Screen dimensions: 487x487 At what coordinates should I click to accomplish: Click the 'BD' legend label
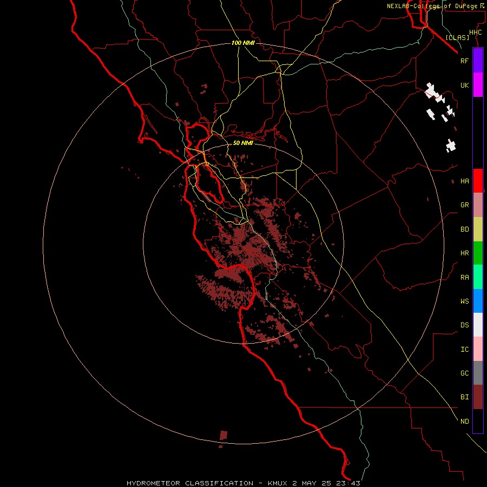coord(465,229)
